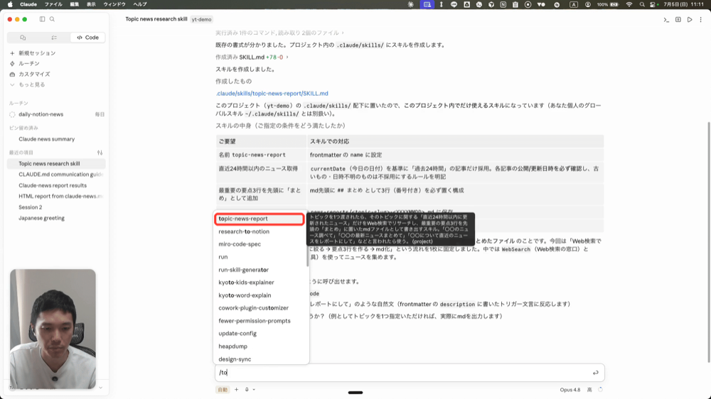The height and width of the screenshot is (399, 711).
Task: Click the microphone icon below input
Action: click(247, 390)
